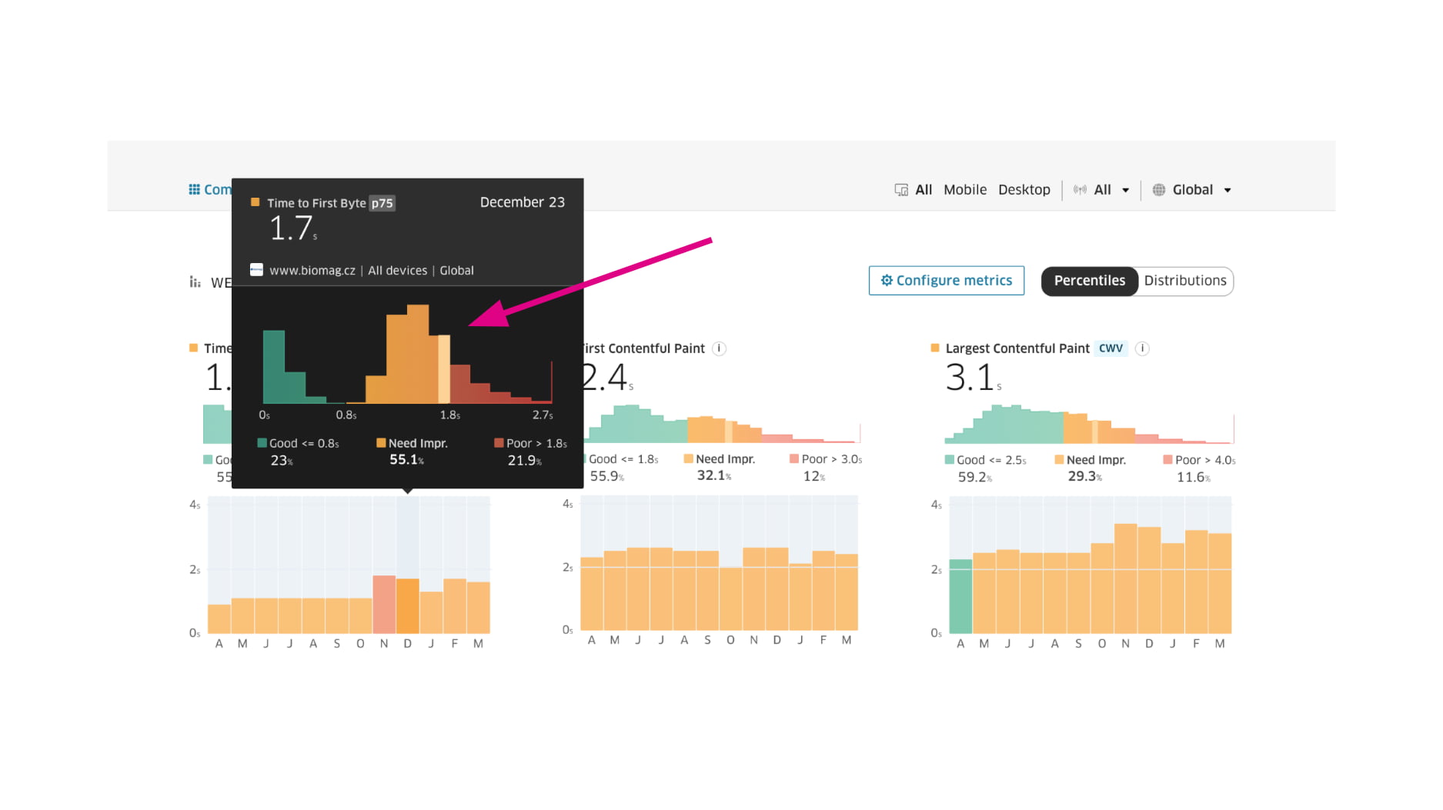Viewport: 1443px width, 810px height.
Task: Select the Mobile device filter
Action: pyautogui.click(x=964, y=190)
